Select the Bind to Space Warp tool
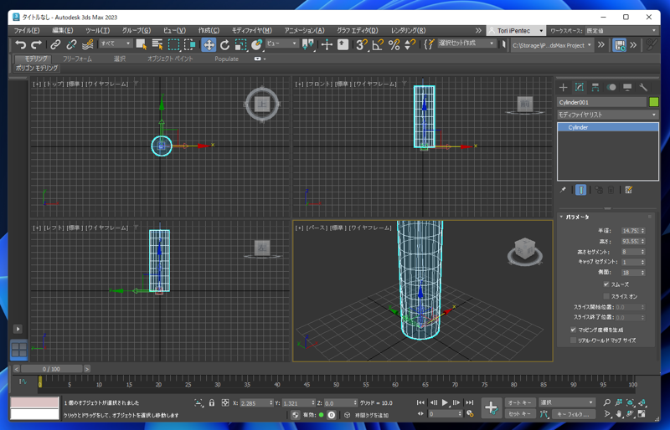The height and width of the screenshot is (430, 670). [x=88, y=44]
